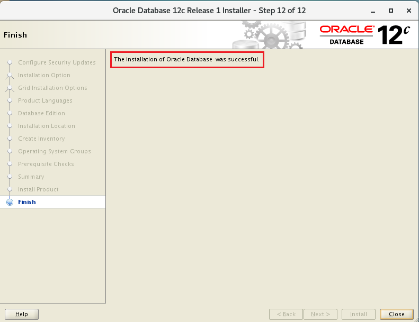
Task: Select the Database Edition step
Action: point(41,113)
